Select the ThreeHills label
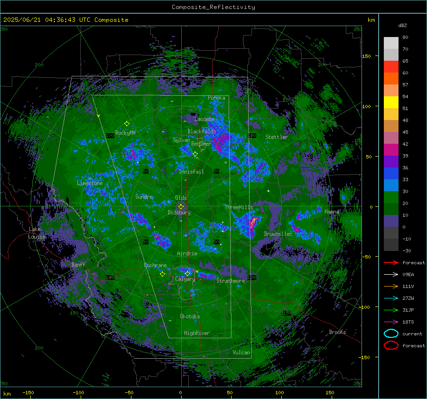 pos(239,207)
